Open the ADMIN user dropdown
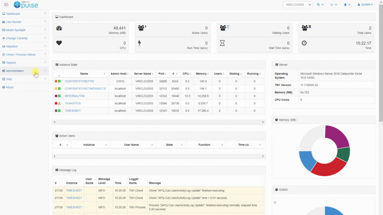 365,4
